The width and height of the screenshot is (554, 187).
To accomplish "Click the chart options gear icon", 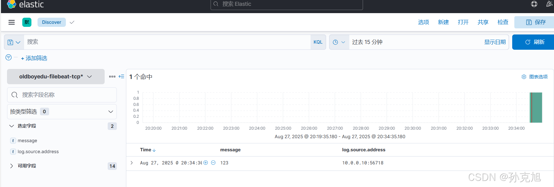I will pyautogui.click(x=524, y=77).
